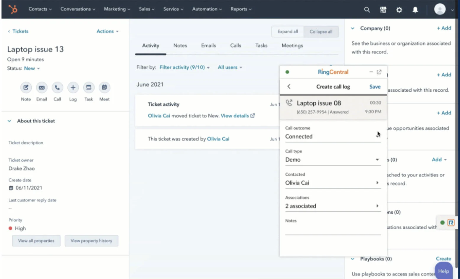Create a Note using the note icon

(x=26, y=87)
